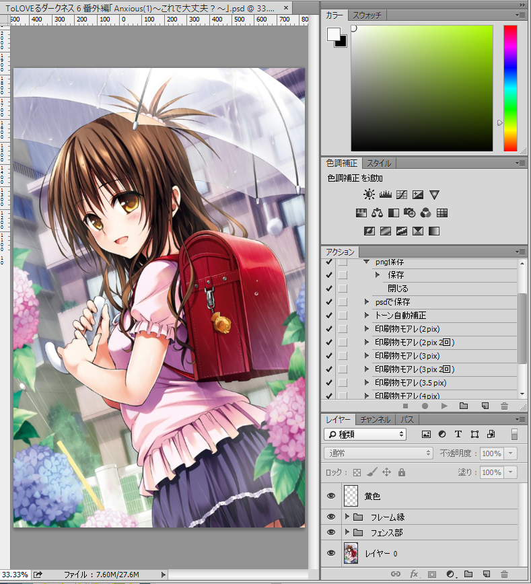
Task: Create a new layer group
Action: click(468, 574)
